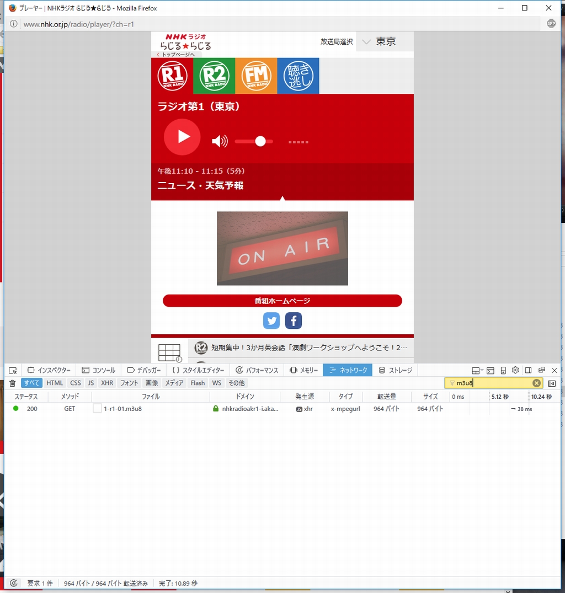
Task: Click the ON AIR program thumbnail
Action: click(282, 248)
